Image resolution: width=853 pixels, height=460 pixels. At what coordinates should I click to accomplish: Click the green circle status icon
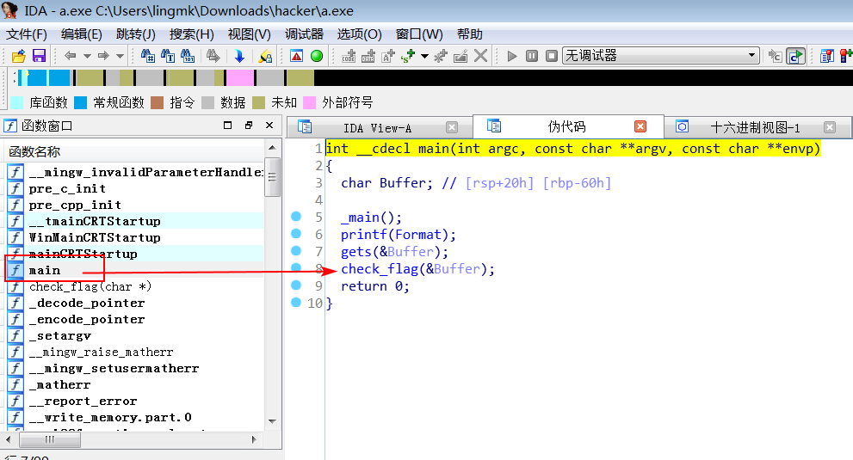click(317, 56)
